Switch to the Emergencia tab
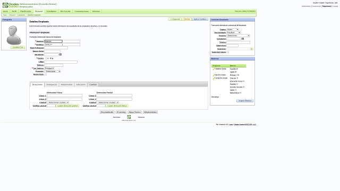Viewport: 340px width, 191px height. pos(52,85)
